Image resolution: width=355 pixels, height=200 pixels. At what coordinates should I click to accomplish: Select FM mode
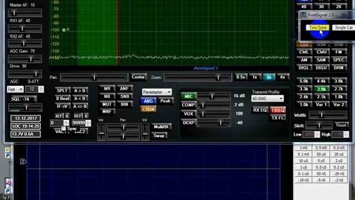[x=339, y=52]
